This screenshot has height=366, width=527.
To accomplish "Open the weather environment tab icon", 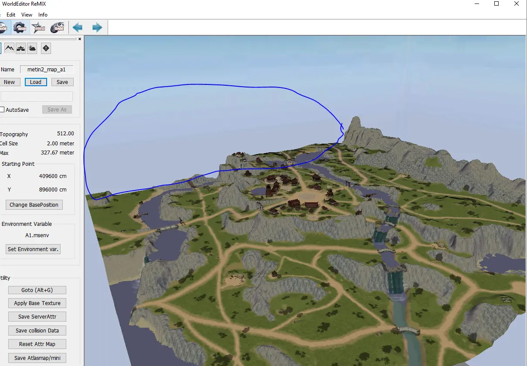I will pos(32,48).
